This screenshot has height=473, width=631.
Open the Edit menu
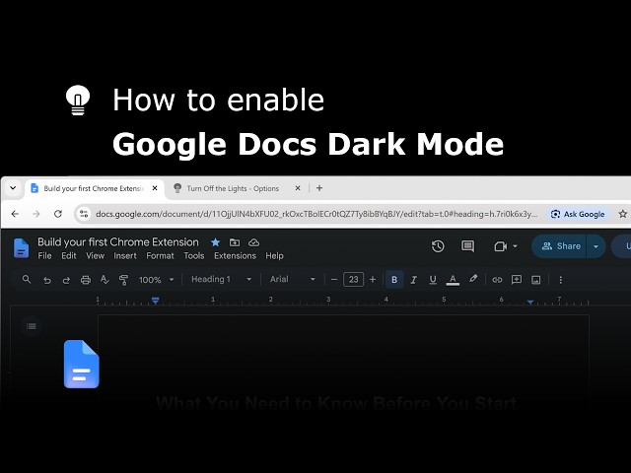[x=69, y=256]
